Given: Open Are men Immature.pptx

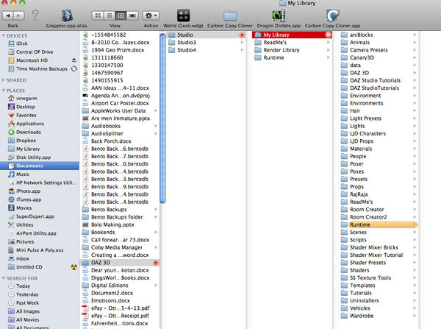Looking at the screenshot, I should 120,118.
